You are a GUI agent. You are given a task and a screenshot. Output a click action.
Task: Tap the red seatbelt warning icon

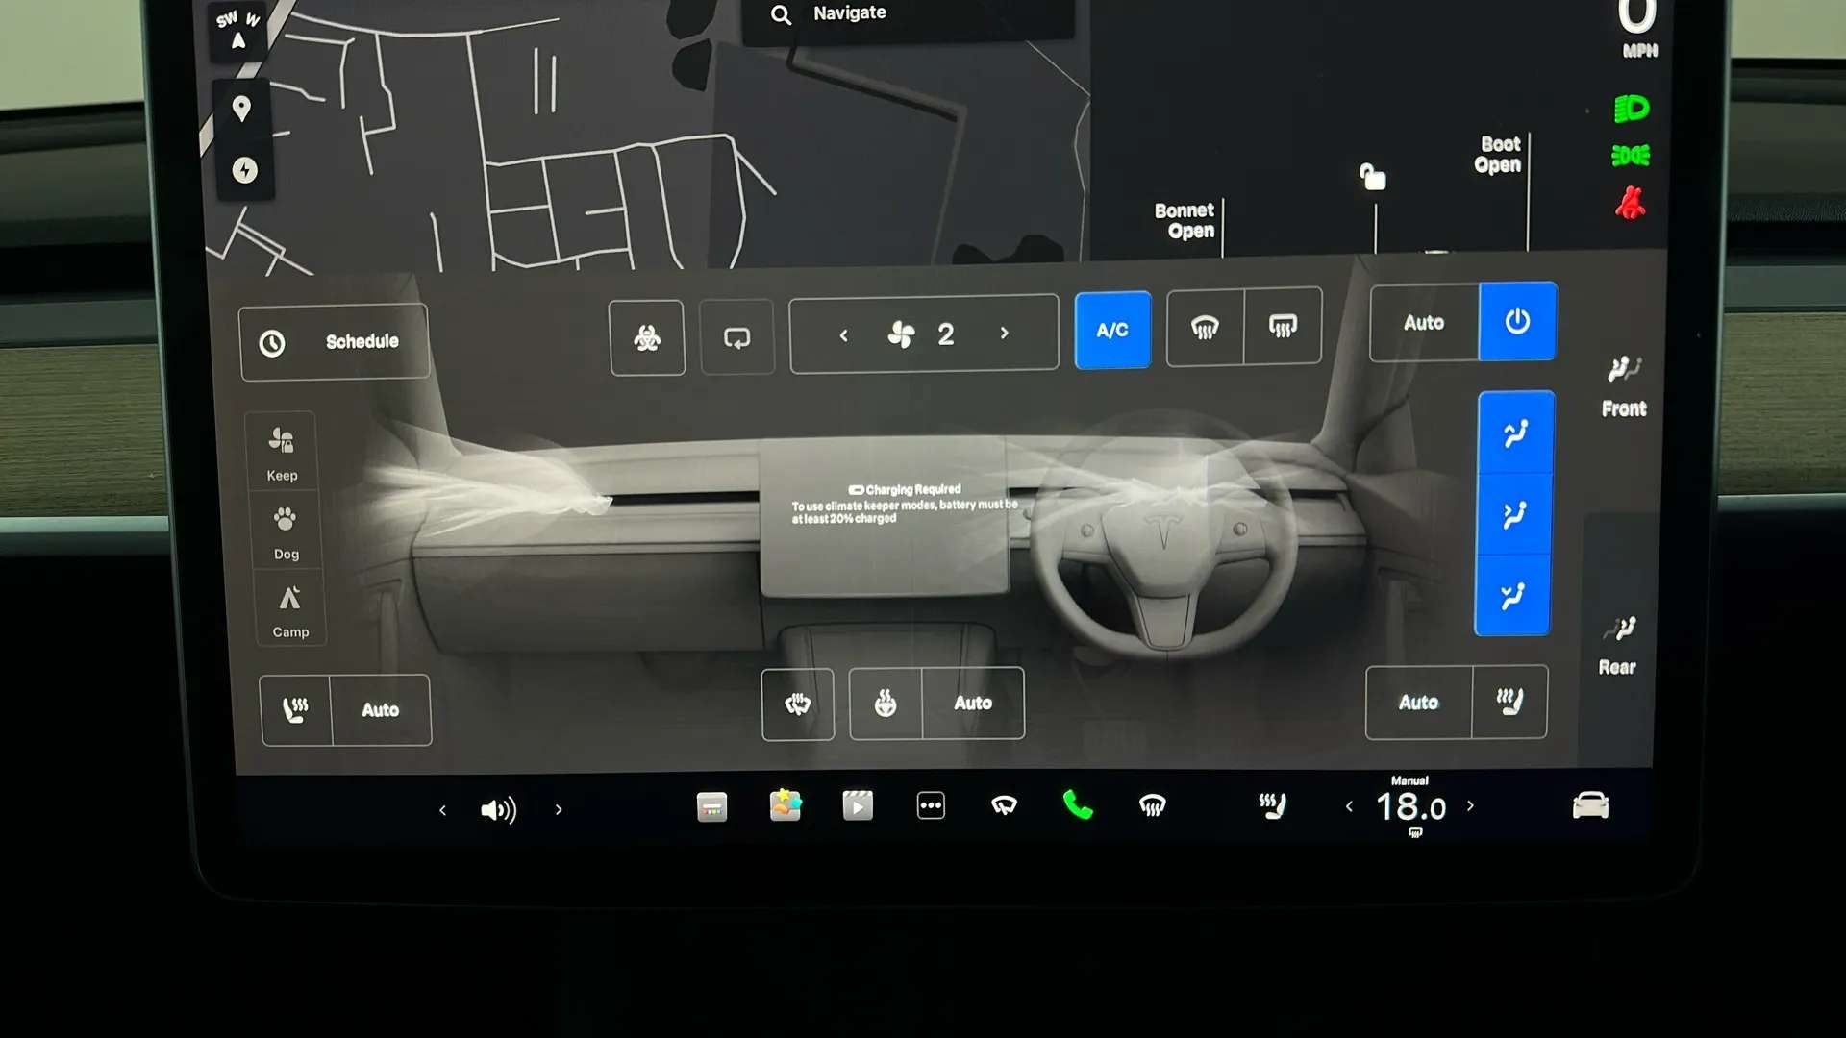pyautogui.click(x=1630, y=203)
